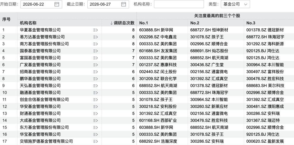Click the detail list icon for 南方基金管理股份有限公司
The height and width of the screenshot is (145, 294).
96,44
